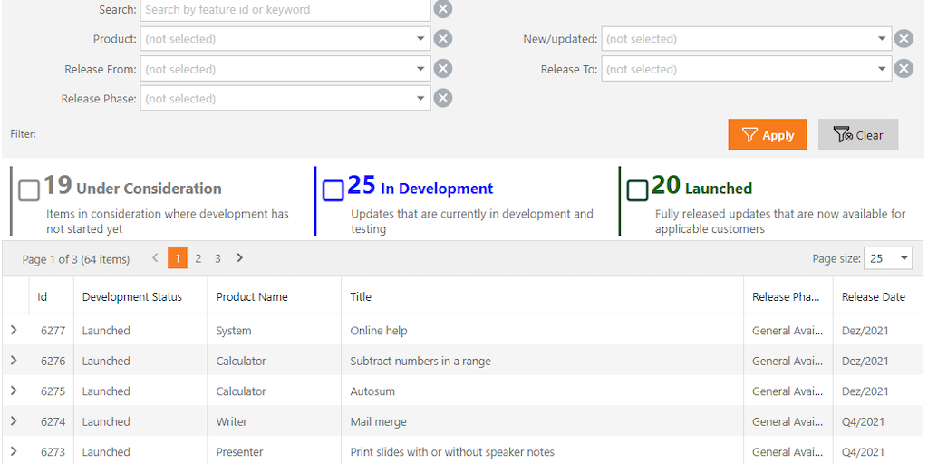Click the Clear filters button
Screen dimensions: 928x464
(x=857, y=135)
